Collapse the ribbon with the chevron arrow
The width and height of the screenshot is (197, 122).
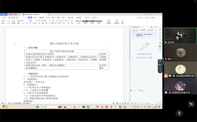point(160,18)
